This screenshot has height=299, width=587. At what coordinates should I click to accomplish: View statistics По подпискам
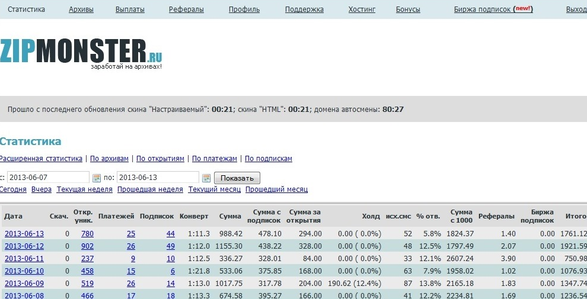(269, 159)
